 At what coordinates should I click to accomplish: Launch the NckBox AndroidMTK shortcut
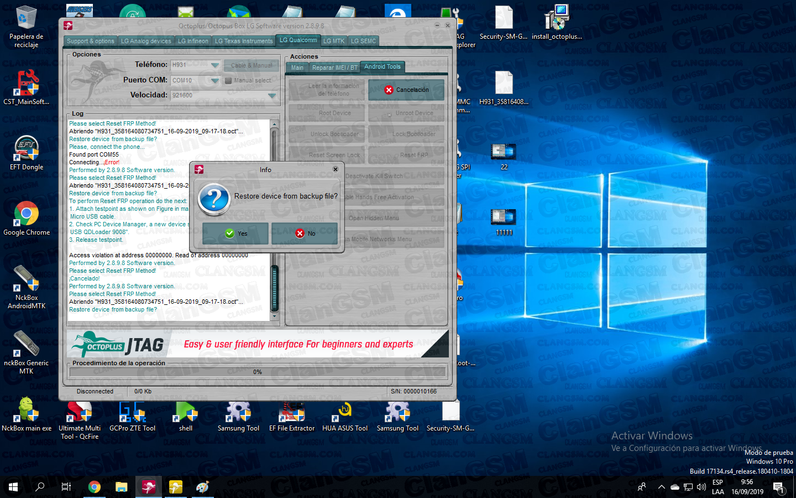pos(27,279)
